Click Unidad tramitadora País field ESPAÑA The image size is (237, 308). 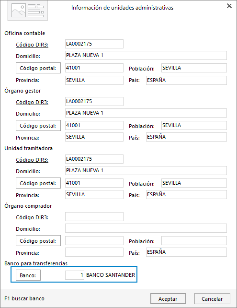point(186,194)
